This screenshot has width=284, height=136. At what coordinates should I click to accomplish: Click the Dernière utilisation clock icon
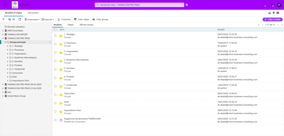coord(6,27)
